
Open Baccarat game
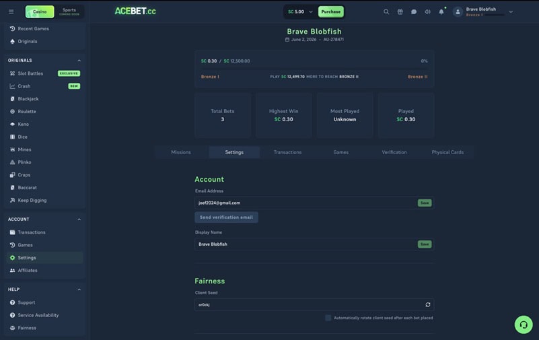(44, 188)
